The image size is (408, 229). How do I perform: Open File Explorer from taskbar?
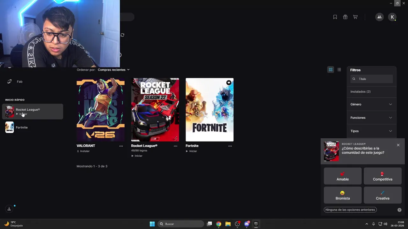[228, 224]
